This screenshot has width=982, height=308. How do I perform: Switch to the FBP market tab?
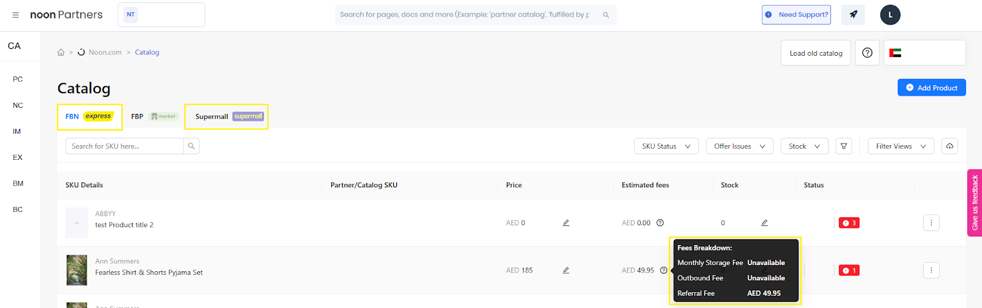[x=154, y=116]
